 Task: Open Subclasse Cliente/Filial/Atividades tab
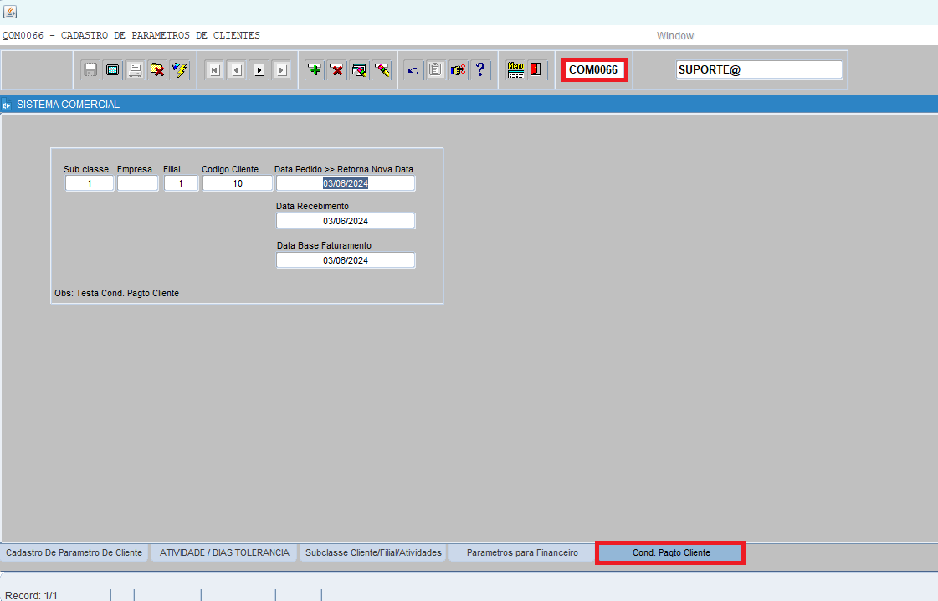point(373,552)
